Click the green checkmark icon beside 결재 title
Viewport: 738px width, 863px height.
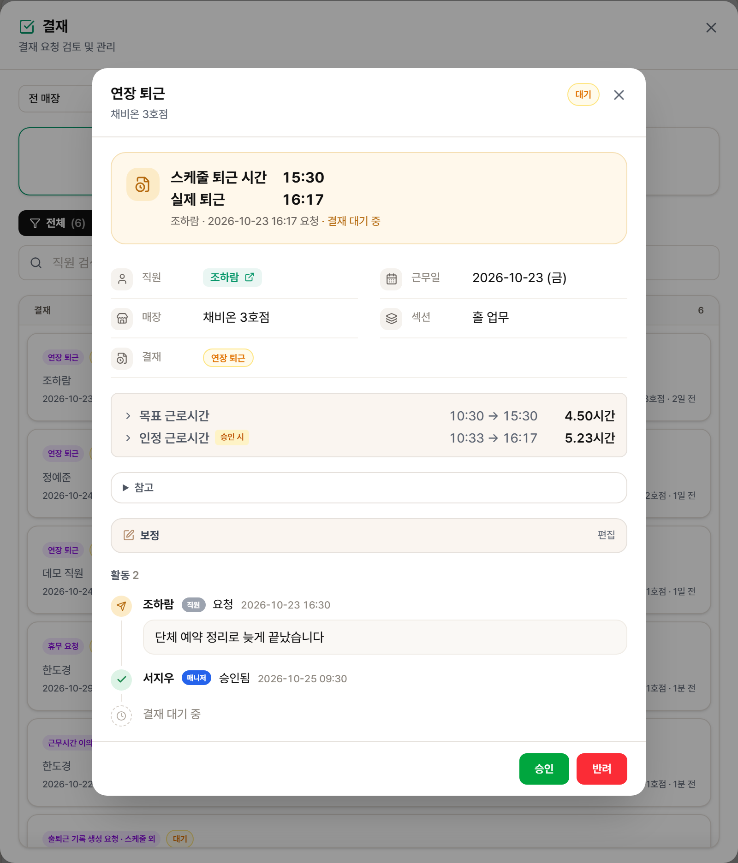27,27
